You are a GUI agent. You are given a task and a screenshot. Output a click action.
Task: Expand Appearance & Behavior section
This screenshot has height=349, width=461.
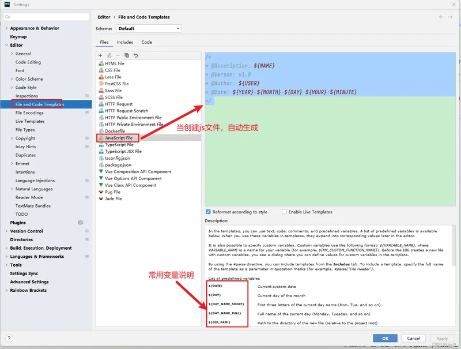tap(6, 28)
